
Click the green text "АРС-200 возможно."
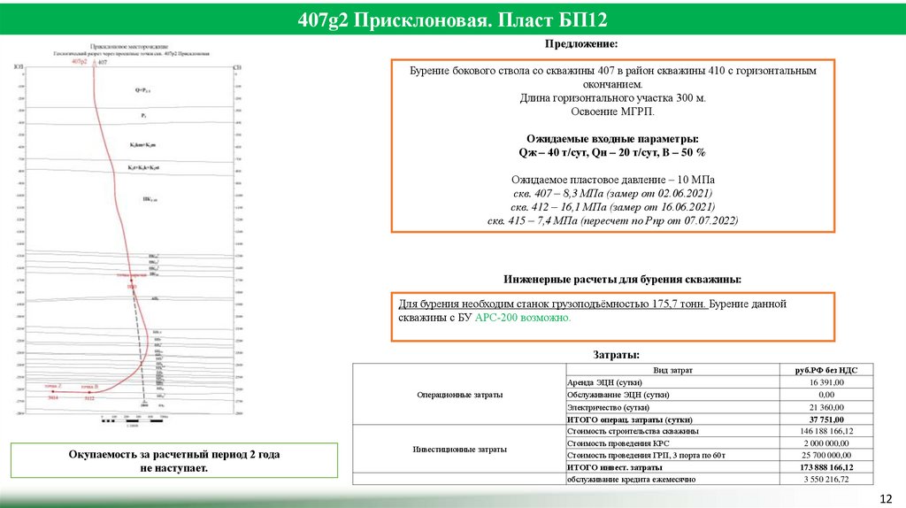coord(522,318)
